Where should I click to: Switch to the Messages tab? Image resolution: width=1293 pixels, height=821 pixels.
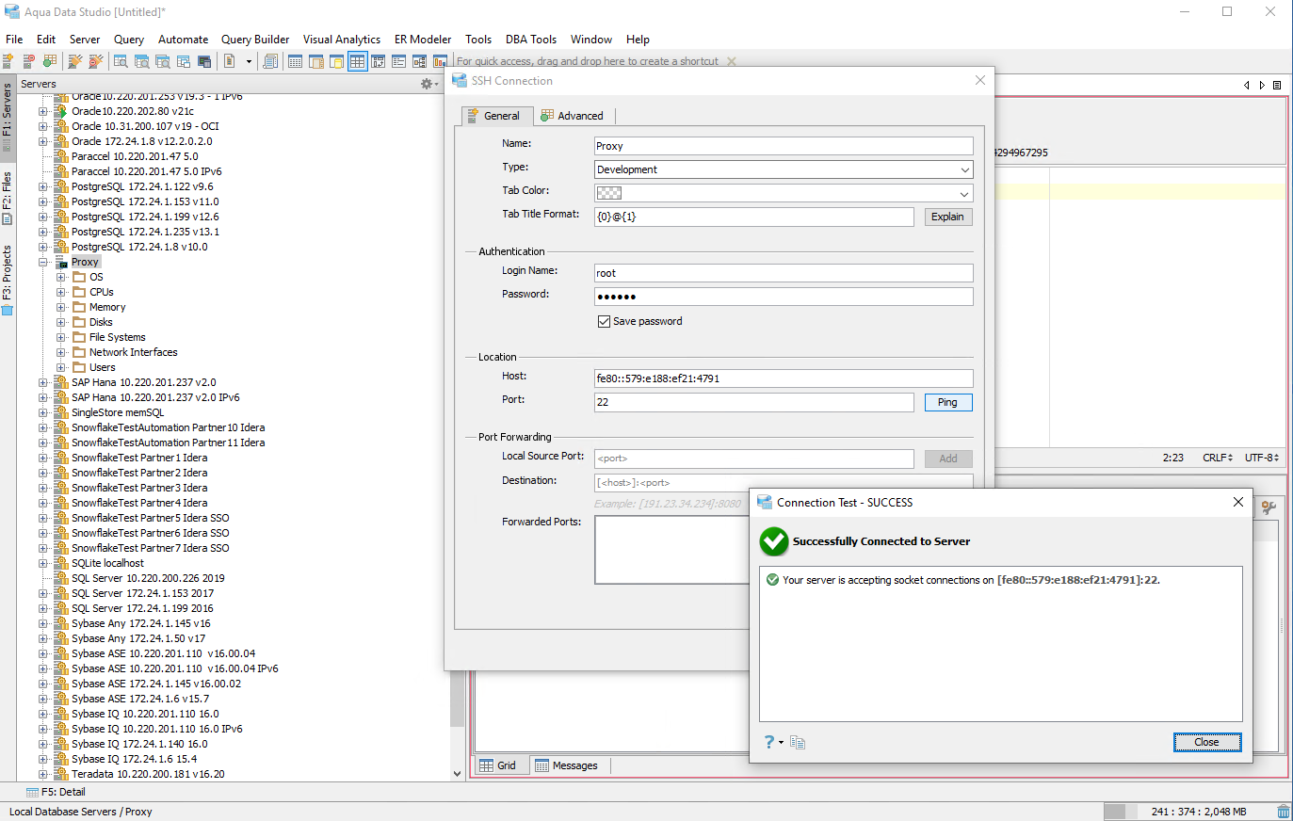pos(567,765)
